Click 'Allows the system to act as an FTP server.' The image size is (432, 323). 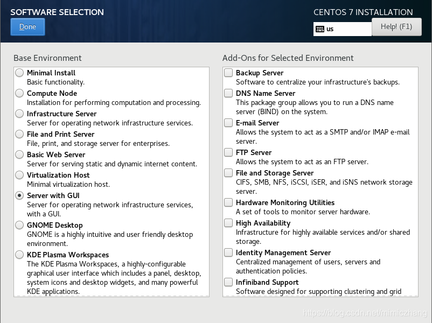coord(302,161)
